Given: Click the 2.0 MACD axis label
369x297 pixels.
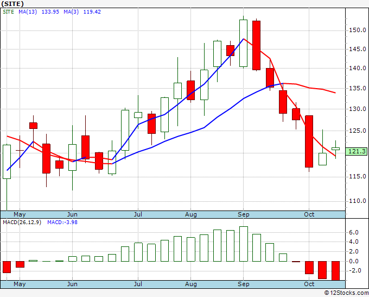Looking at the screenshot, I should point(354,252).
